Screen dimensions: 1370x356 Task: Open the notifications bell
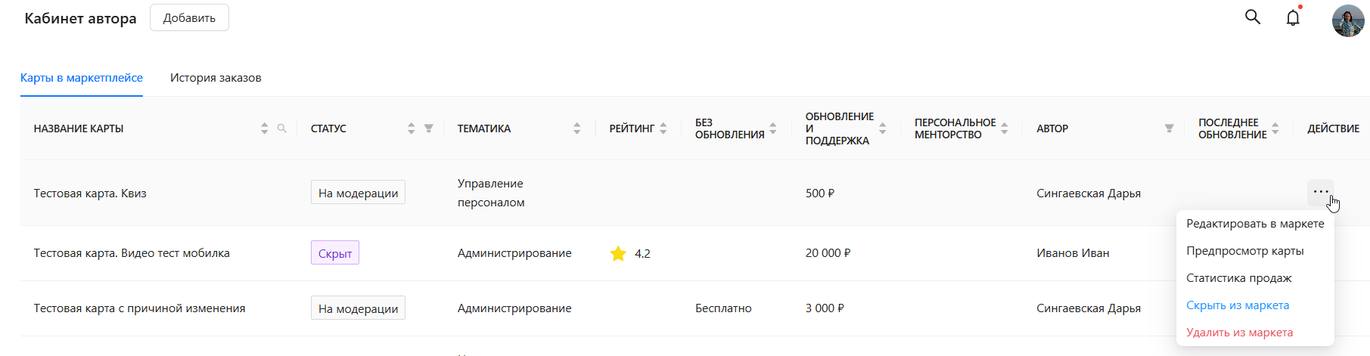pos(1293,18)
